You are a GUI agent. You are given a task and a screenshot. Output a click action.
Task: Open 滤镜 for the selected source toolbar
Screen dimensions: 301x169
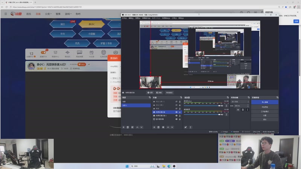pyautogui.click(x=159, y=92)
